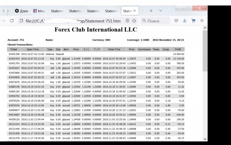Click the Swap column header

166,49
